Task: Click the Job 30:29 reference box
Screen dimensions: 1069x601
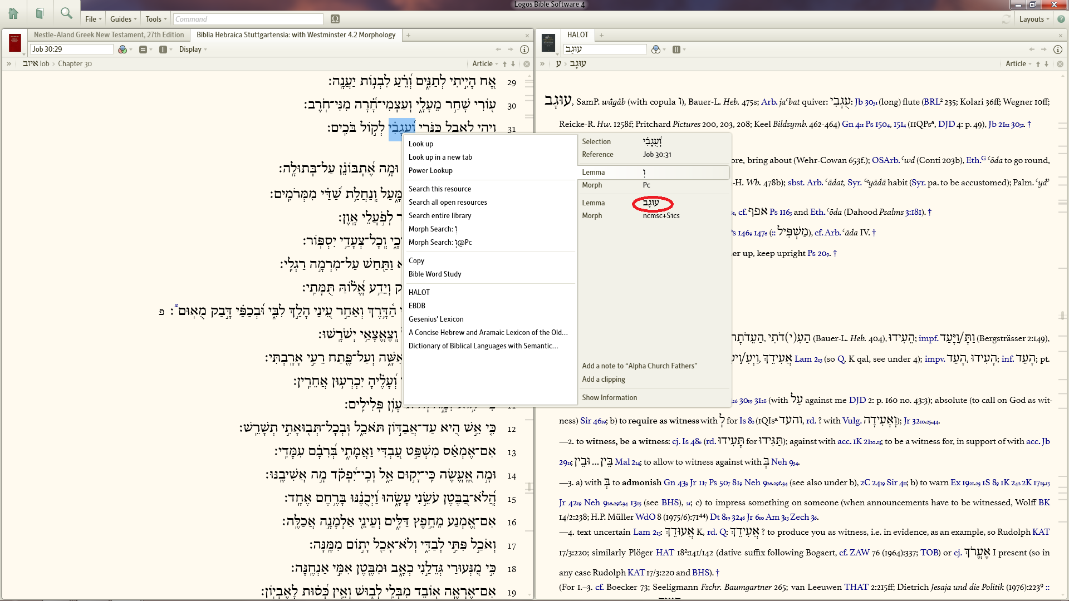Action: pyautogui.click(x=71, y=50)
